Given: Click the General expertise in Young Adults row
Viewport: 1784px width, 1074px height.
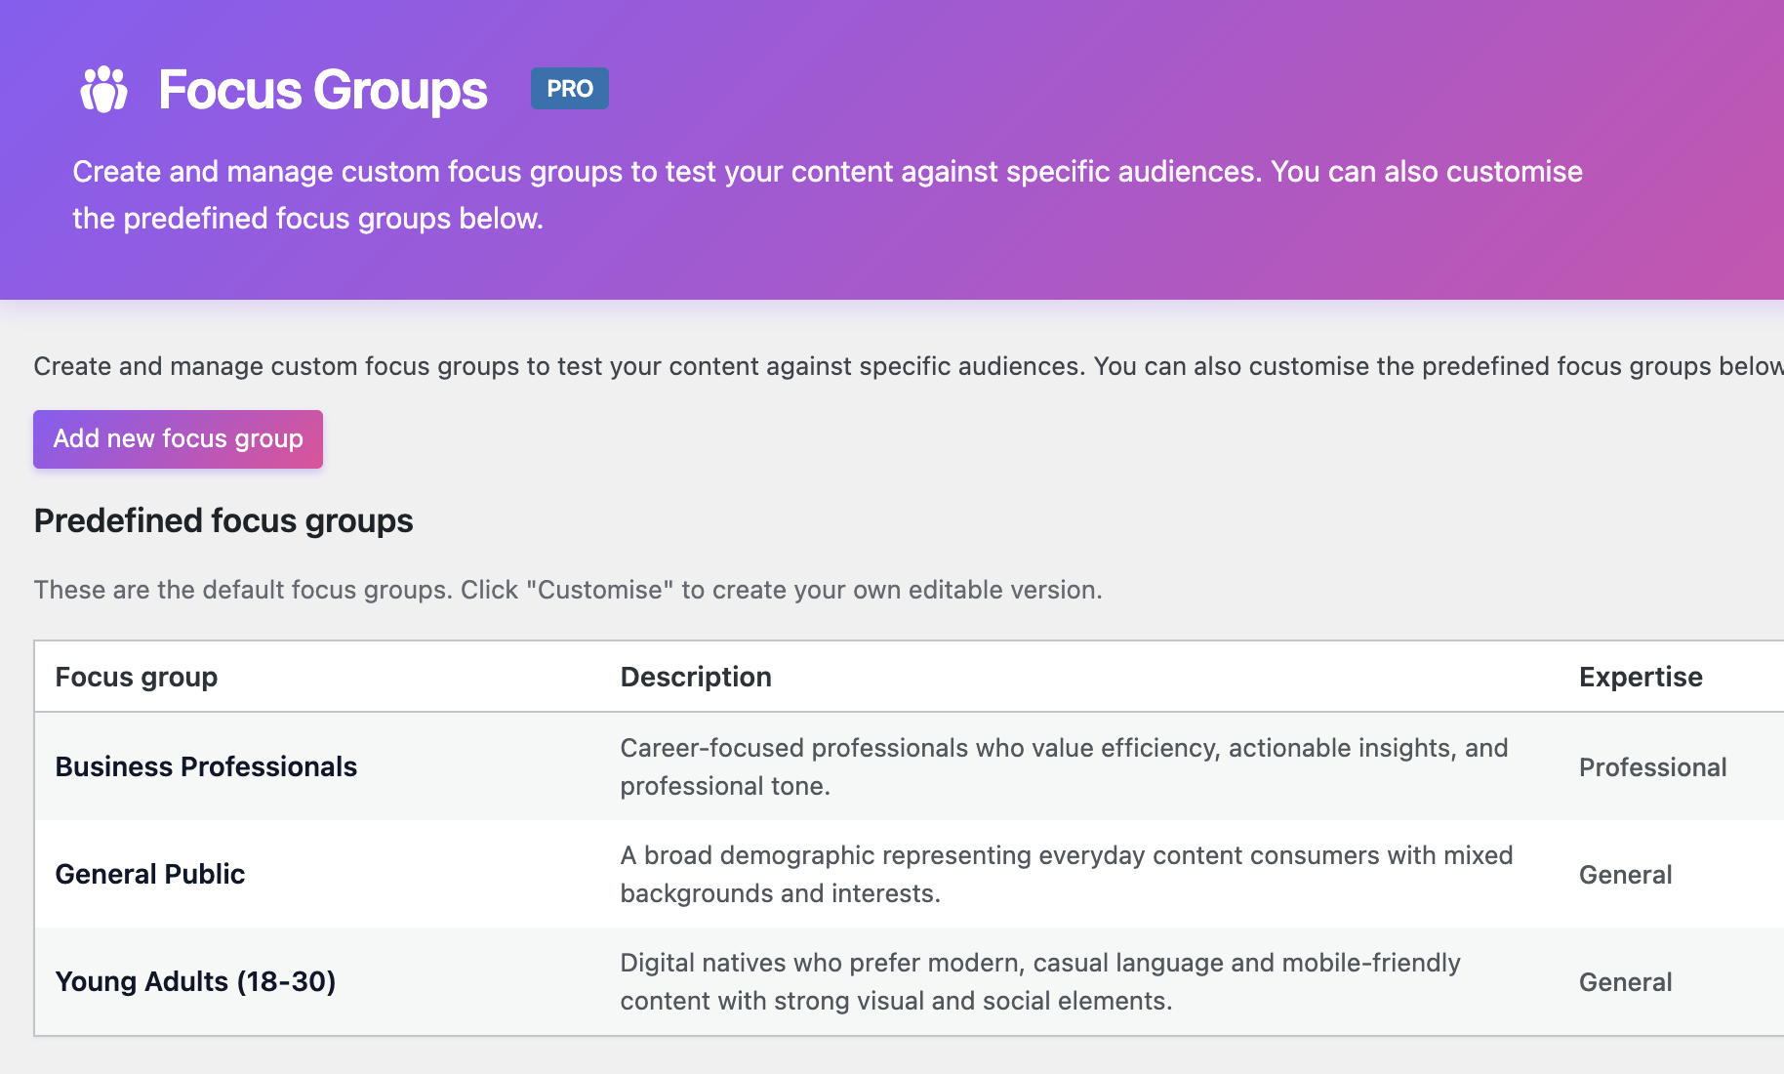Looking at the screenshot, I should (x=1626, y=982).
